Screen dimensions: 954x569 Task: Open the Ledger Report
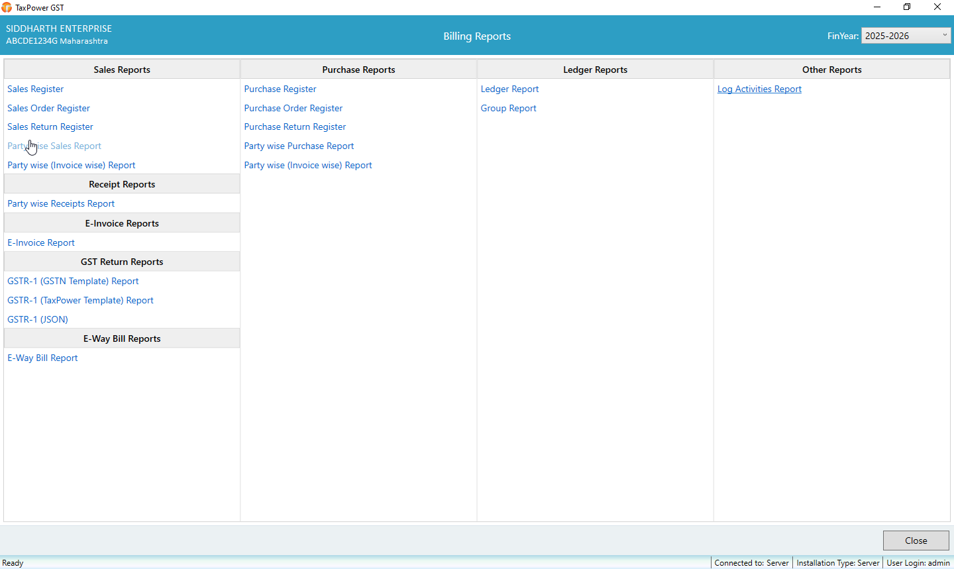tap(509, 89)
